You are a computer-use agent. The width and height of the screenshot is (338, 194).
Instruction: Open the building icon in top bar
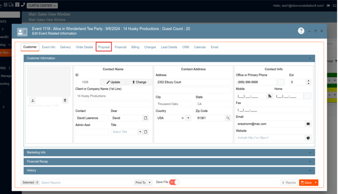[x=17, y=5]
